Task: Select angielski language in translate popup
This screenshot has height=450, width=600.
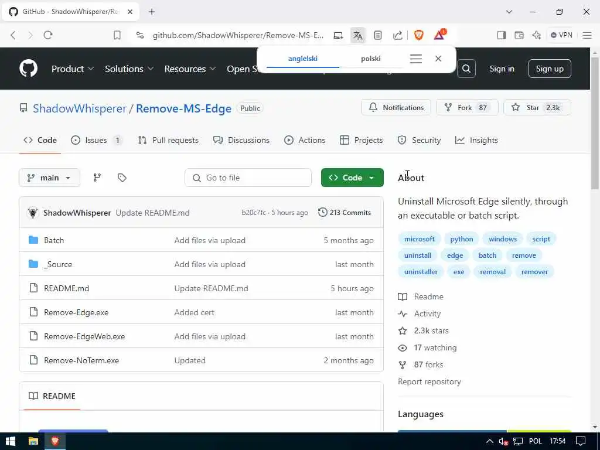Action: 303,59
